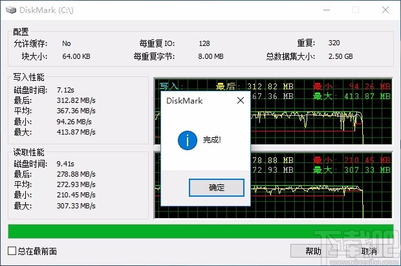Click the green 最大 413.87 MB label in write graph
The width and height of the screenshot is (401, 266).
tap(352, 96)
